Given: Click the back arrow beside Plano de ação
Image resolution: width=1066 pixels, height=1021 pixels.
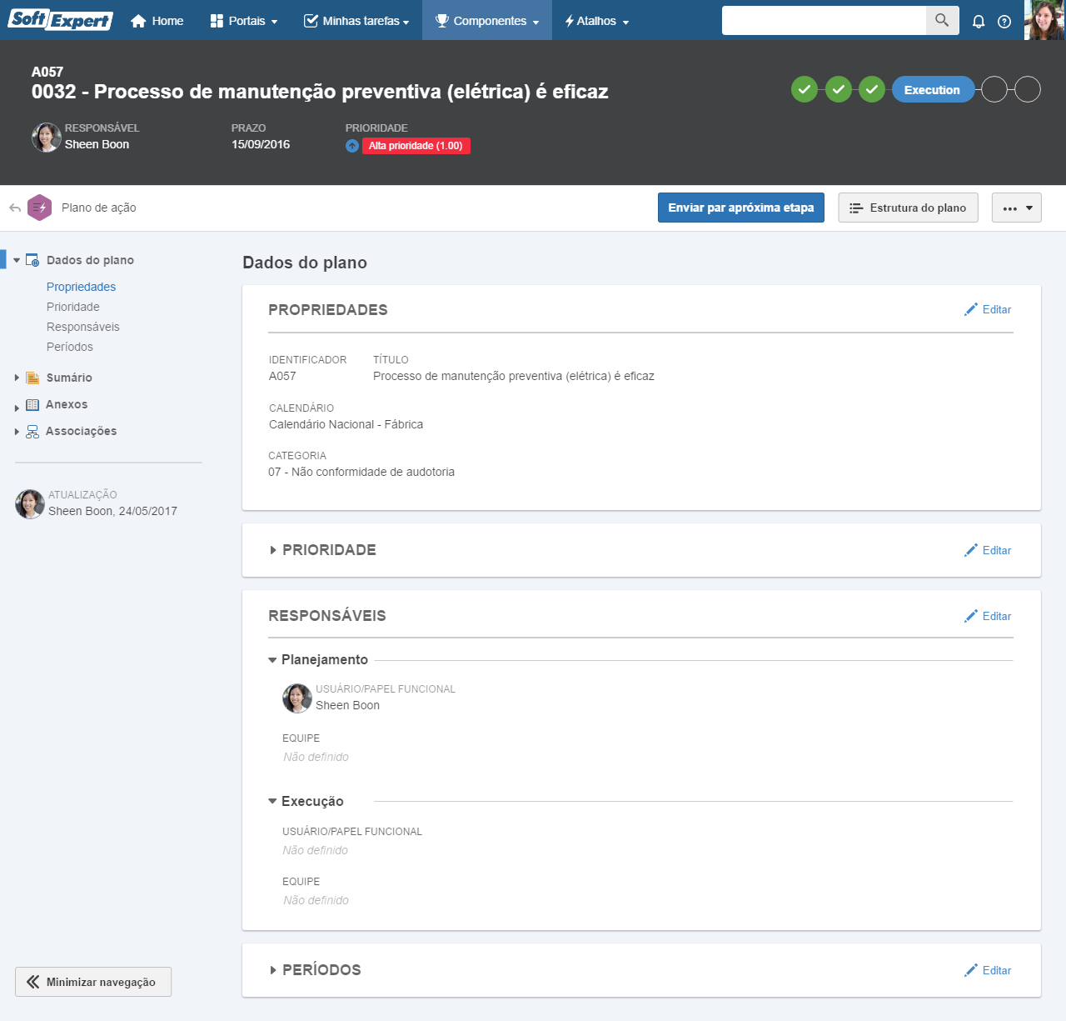Looking at the screenshot, I should (15, 208).
